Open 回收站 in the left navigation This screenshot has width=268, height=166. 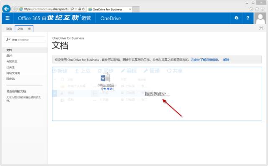pos(10,79)
